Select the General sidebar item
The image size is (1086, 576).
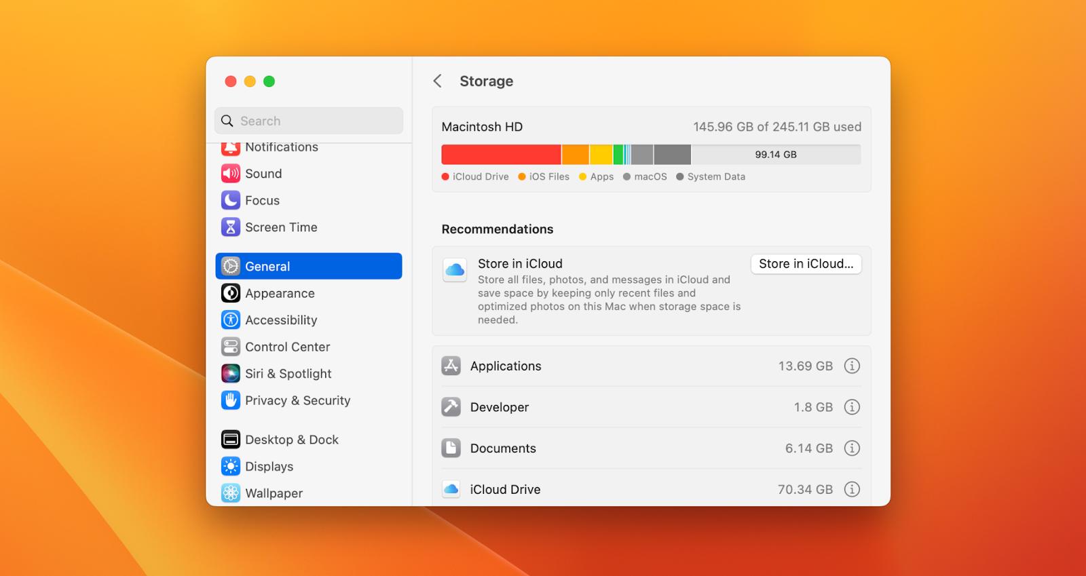coord(309,266)
